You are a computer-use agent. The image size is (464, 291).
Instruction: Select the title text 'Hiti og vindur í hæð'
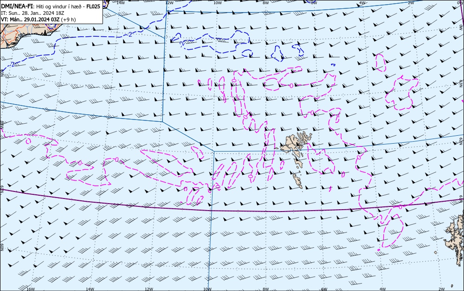(x=58, y=7)
